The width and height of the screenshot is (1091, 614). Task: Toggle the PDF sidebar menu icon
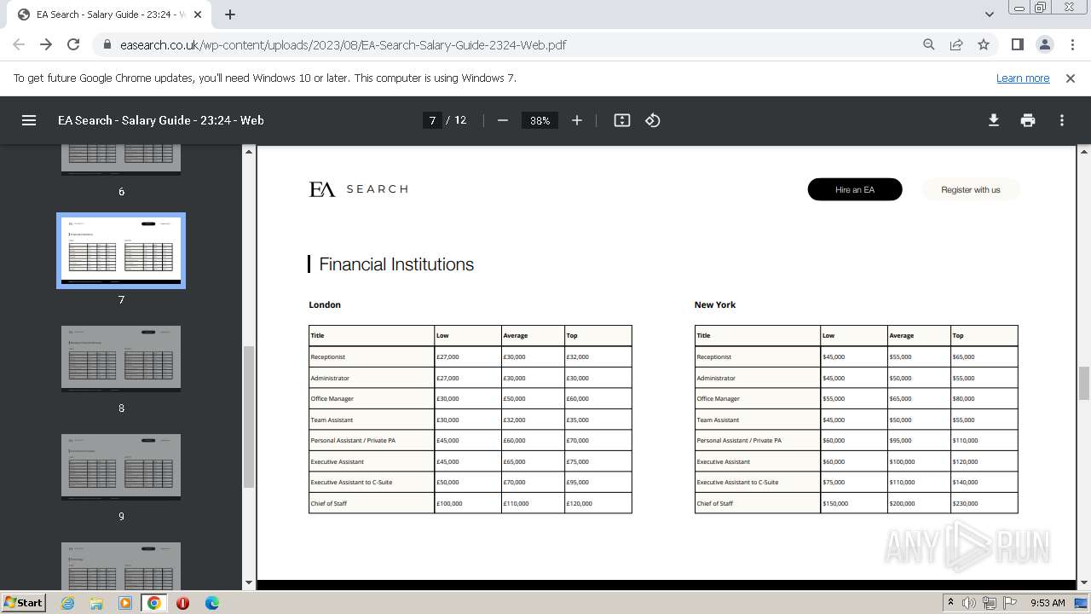coord(29,120)
